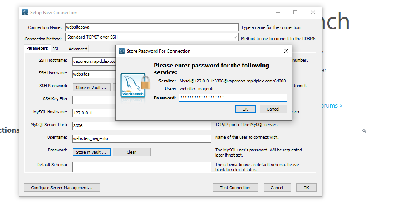Click the small magnifier search icon
403x207 pixels.
[x=364, y=131]
